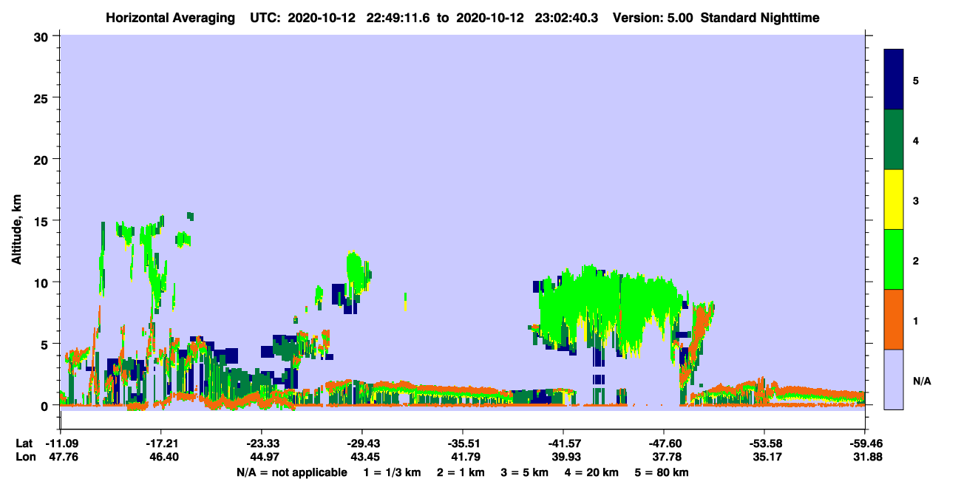Click '2 = 1 km' in the legend caption
The width and height of the screenshot is (961, 493).
tap(462, 472)
